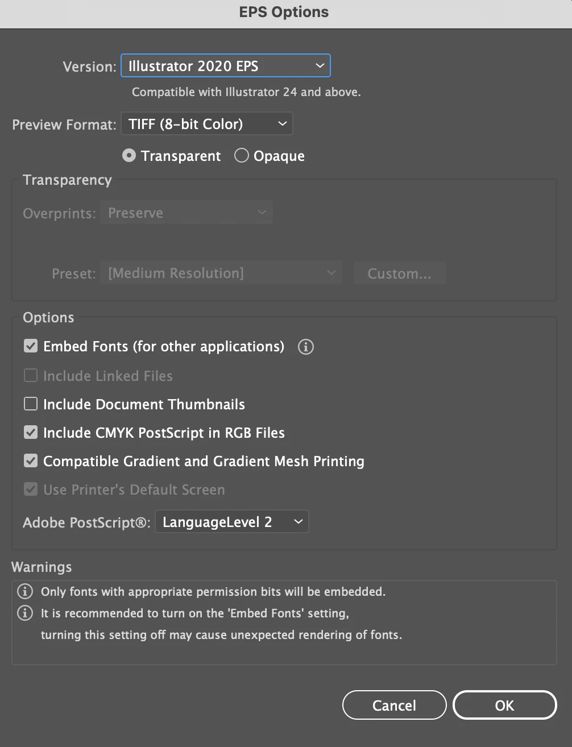
Task: Uncheck Embed Fonts for other applications
Action: (x=31, y=346)
